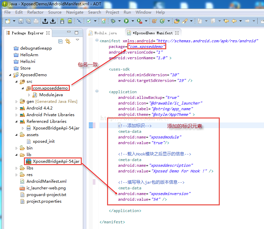Open the Help menu
The height and width of the screenshot is (229, 264).
tap(160, 12)
